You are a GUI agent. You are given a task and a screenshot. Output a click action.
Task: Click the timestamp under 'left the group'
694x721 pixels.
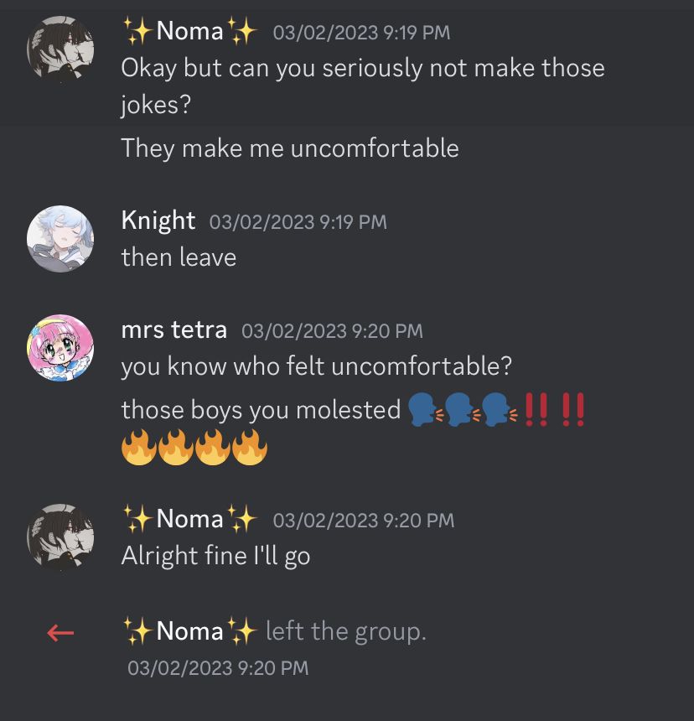click(218, 668)
